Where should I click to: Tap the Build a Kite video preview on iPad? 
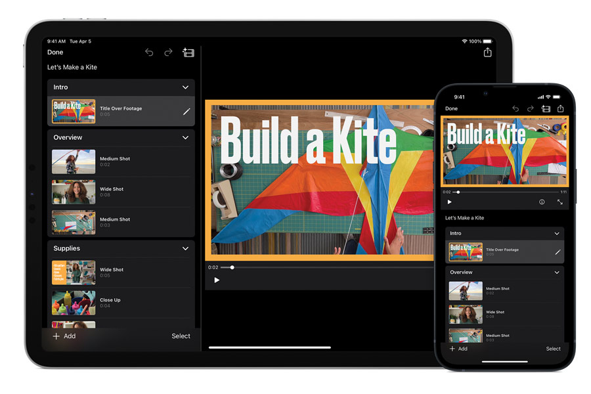(320, 180)
